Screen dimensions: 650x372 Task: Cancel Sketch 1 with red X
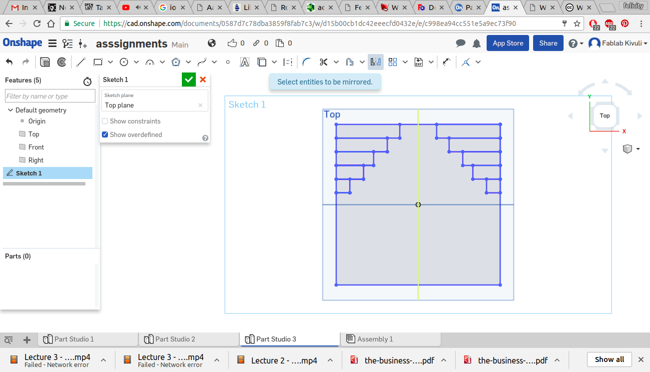click(203, 79)
